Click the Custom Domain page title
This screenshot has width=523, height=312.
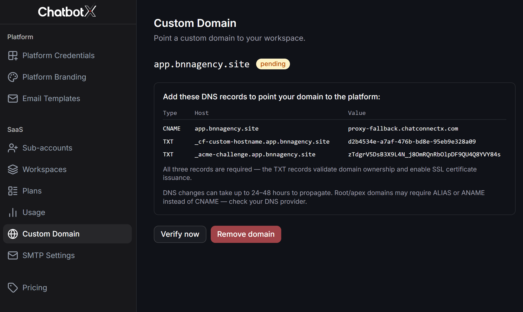click(x=195, y=23)
